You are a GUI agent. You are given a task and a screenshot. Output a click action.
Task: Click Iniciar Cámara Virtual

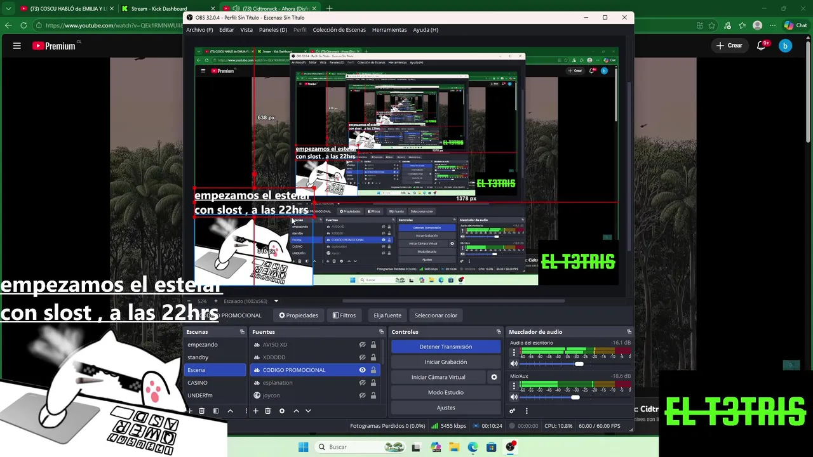(438, 377)
